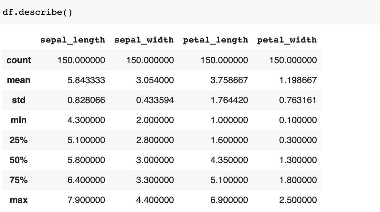Click the max row label
This screenshot has height=212, width=380.
pos(18,200)
